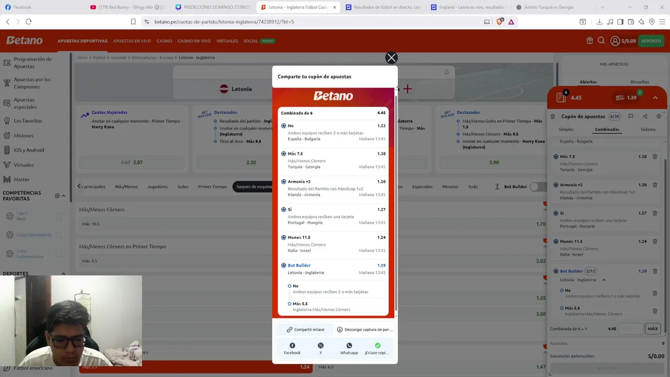Image resolution: width=670 pixels, height=377 pixels.
Task: Share coupon via Facebook icon
Action: pyautogui.click(x=292, y=346)
